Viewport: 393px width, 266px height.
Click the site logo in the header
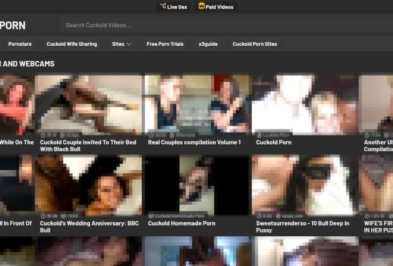pos(13,25)
